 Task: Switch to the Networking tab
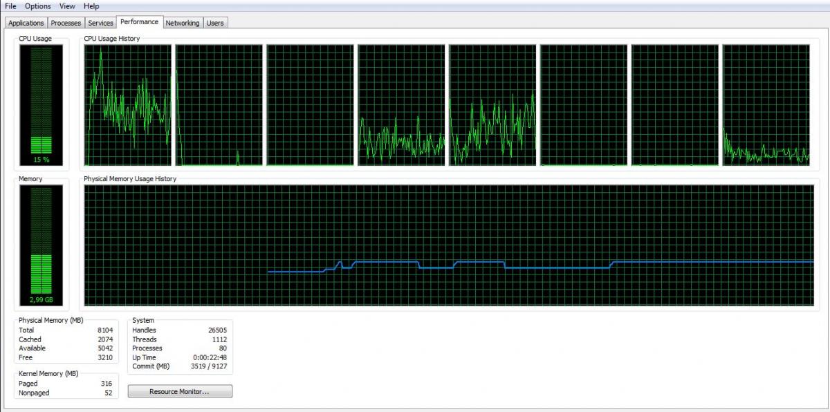tap(183, 23)
